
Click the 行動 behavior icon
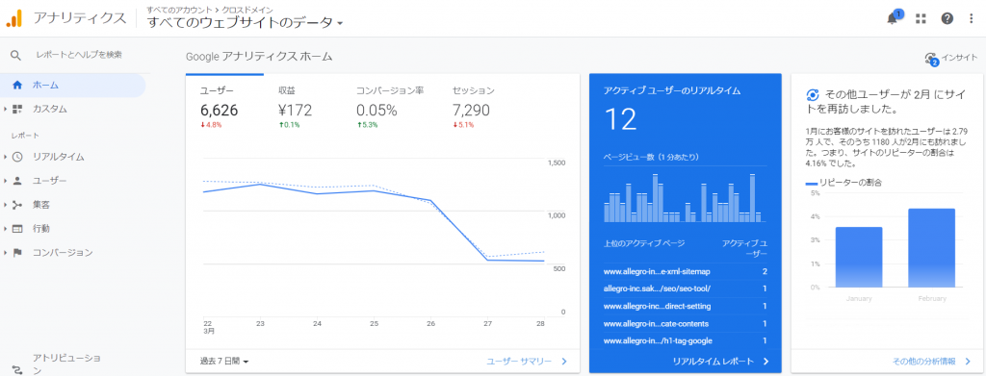tap(17, 229)
